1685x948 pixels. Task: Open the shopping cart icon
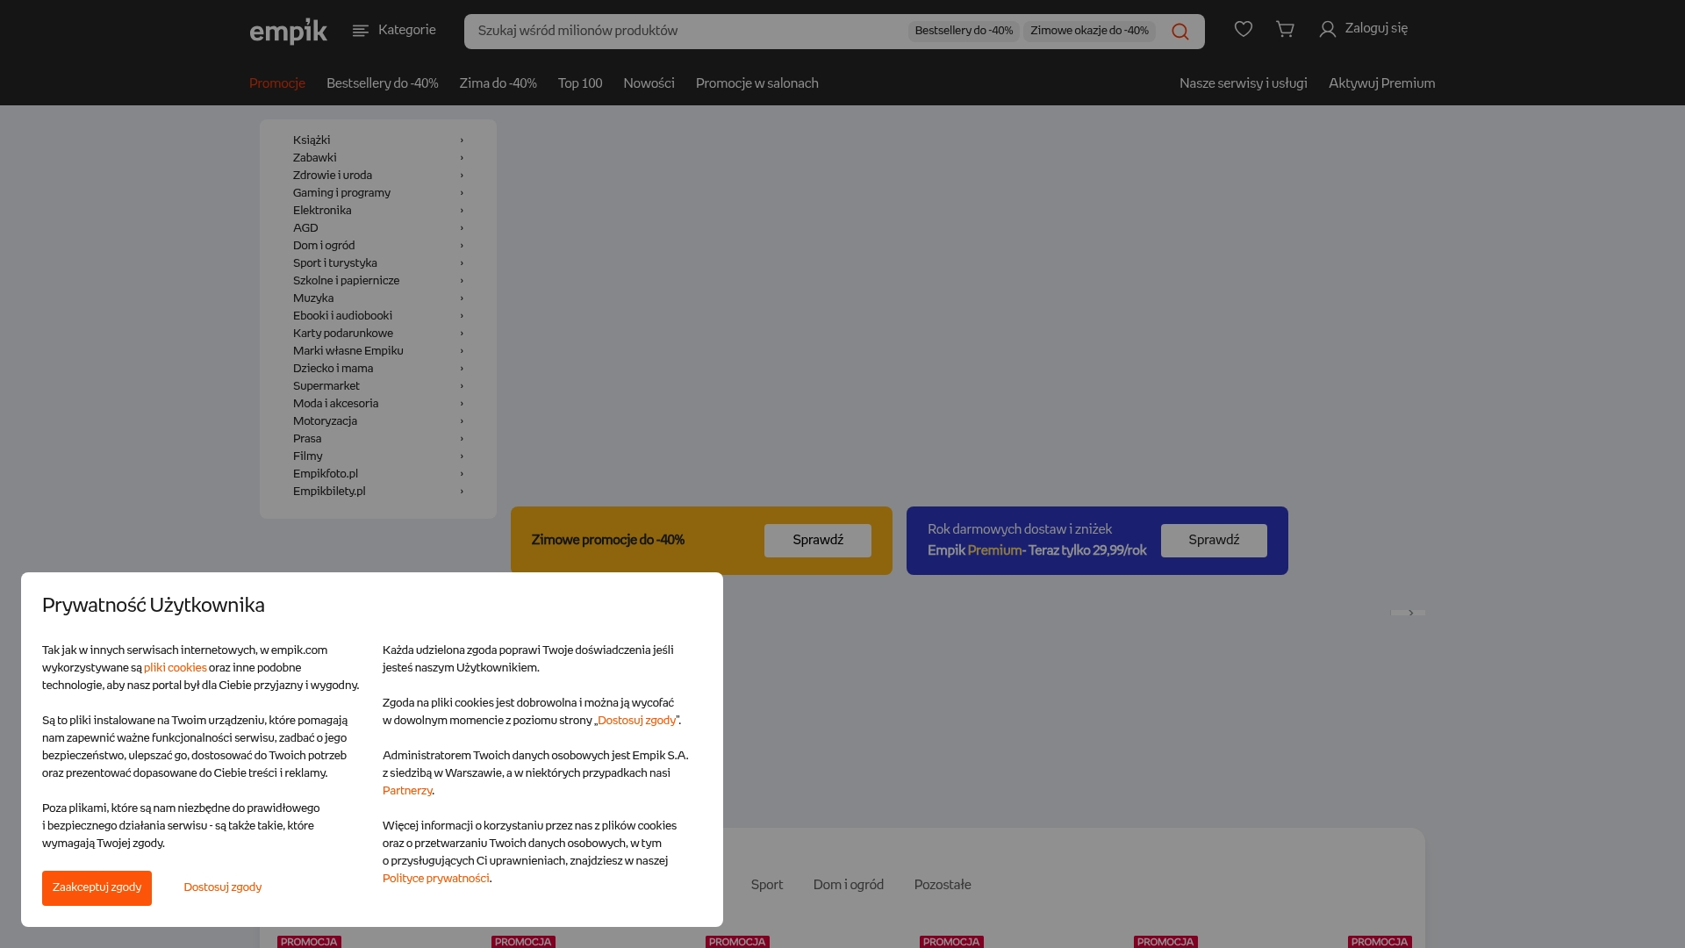pyautogui.click(x=1284, y=29)
